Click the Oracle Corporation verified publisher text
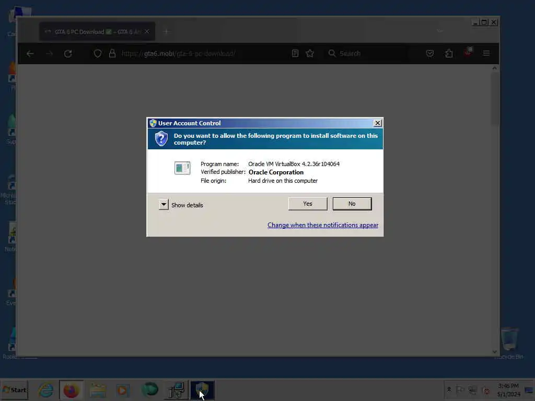 276,172
